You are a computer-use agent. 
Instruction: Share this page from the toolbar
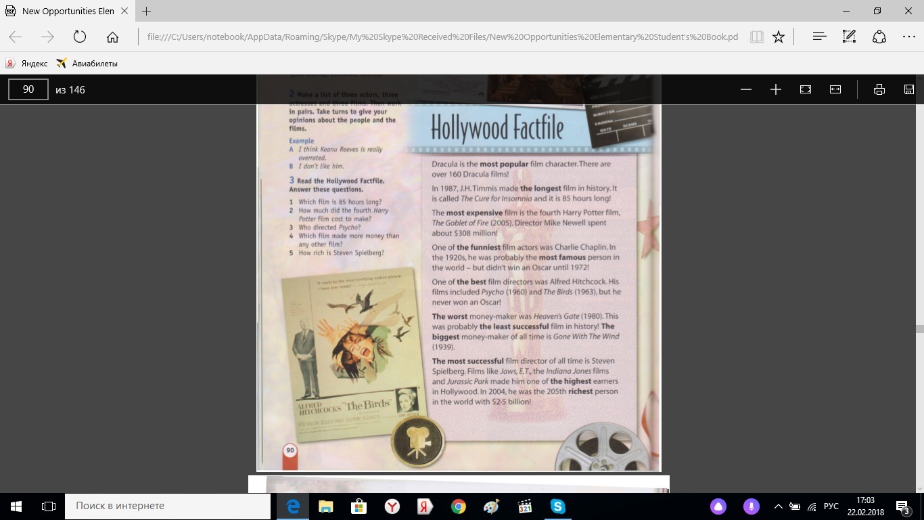point(879,37)
